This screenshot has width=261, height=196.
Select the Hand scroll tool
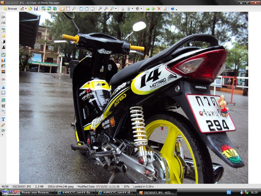tap(62, 9)
